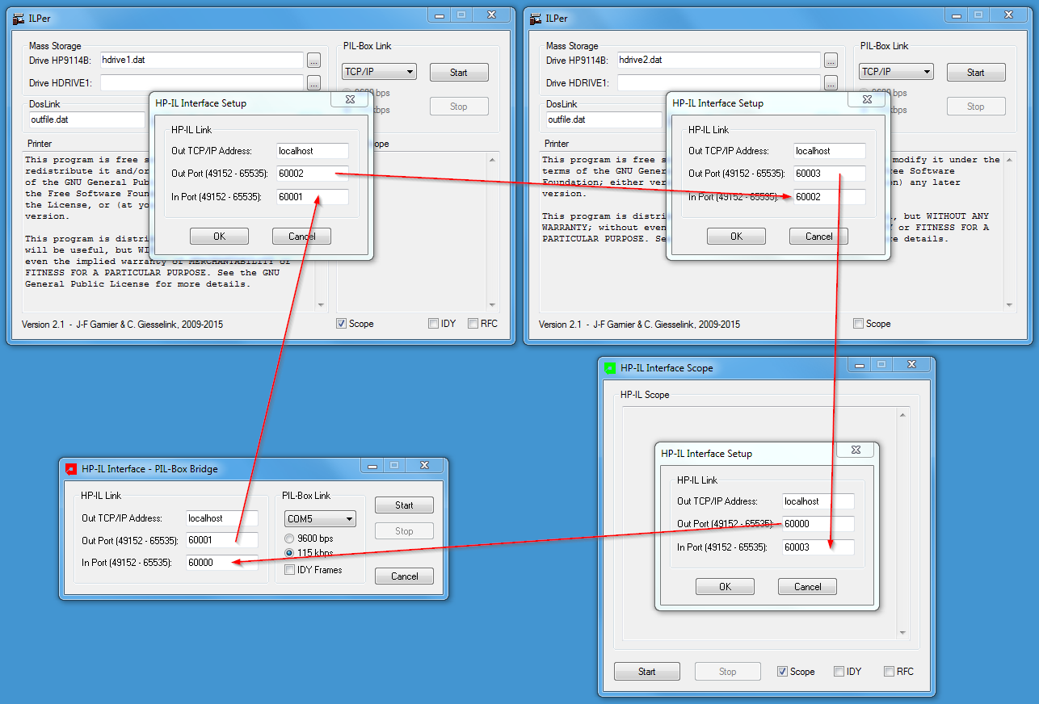Edit Drive HP9114B field showing hdrive2.dat
This screenshot has height=704, width=1039.
point(718,60)
